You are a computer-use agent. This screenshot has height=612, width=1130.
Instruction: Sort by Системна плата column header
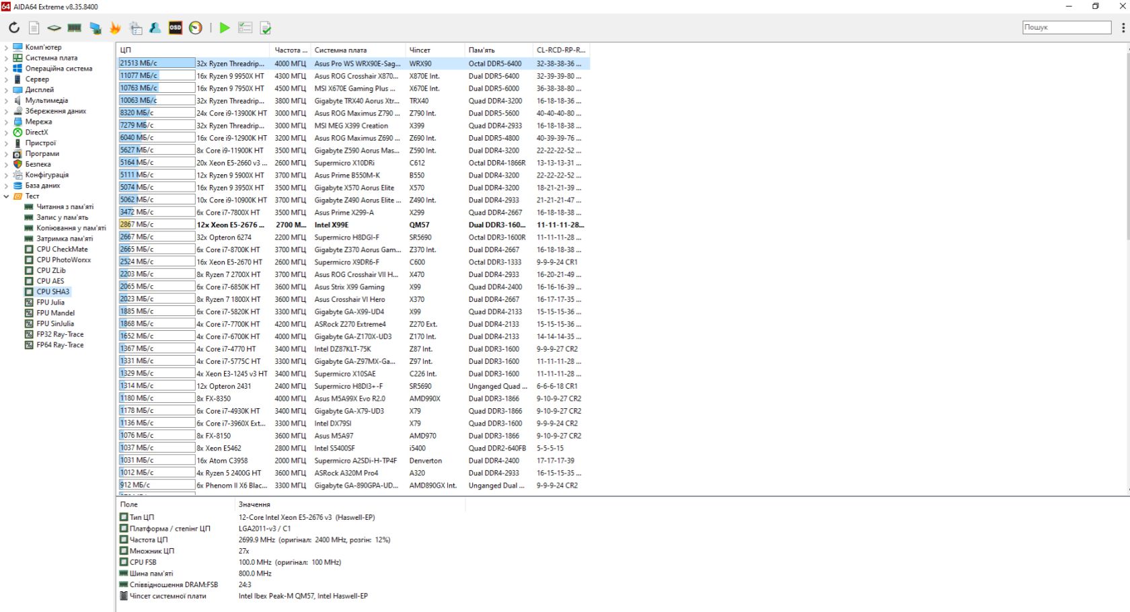359,50
